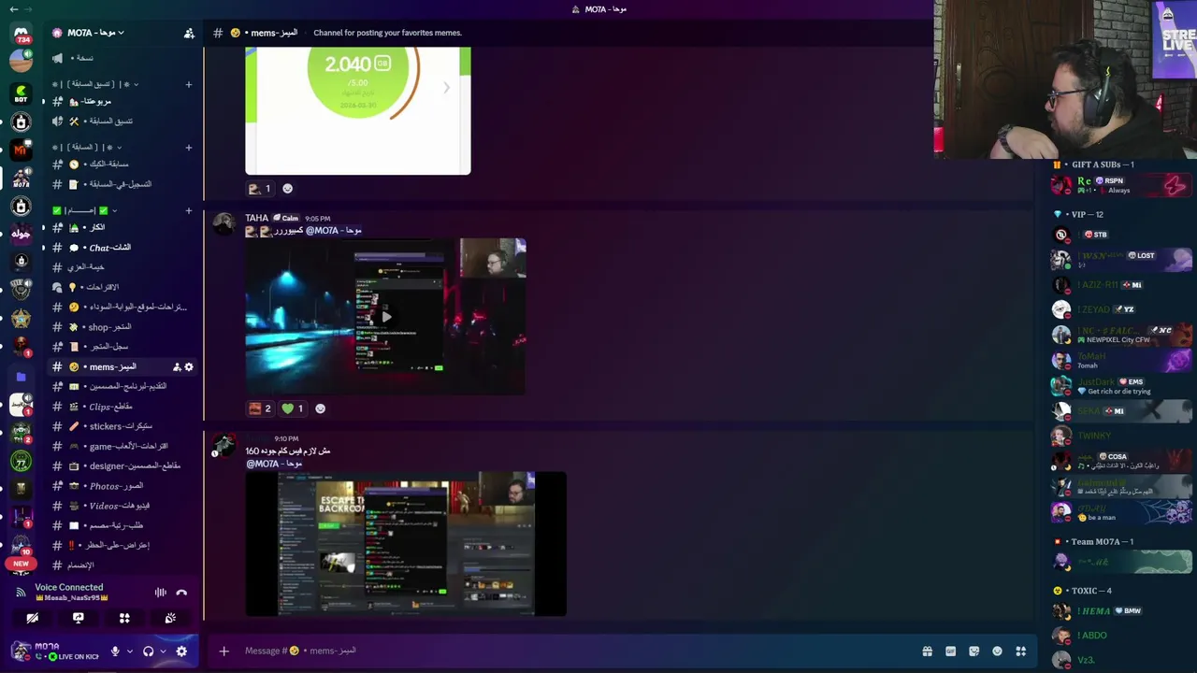
Task: Open the green BOT server icon
Action: (21, 94)
